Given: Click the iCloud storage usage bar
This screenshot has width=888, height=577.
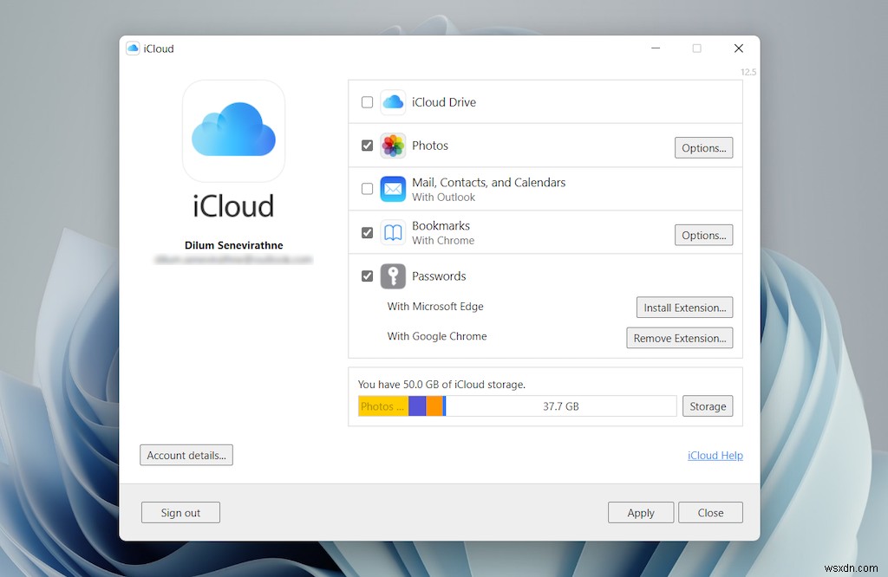Looking at the screenshot, I should click(518, 405).
